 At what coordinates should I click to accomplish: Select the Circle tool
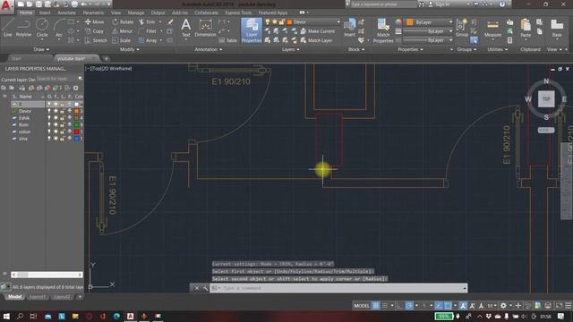42,28
